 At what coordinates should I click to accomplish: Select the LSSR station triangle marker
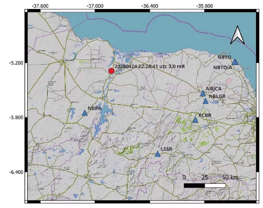(x=158, y=154)
